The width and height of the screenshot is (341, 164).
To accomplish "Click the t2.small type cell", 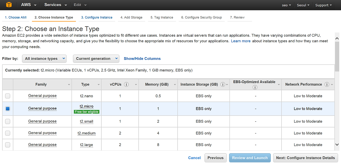I will pos(87,121).
